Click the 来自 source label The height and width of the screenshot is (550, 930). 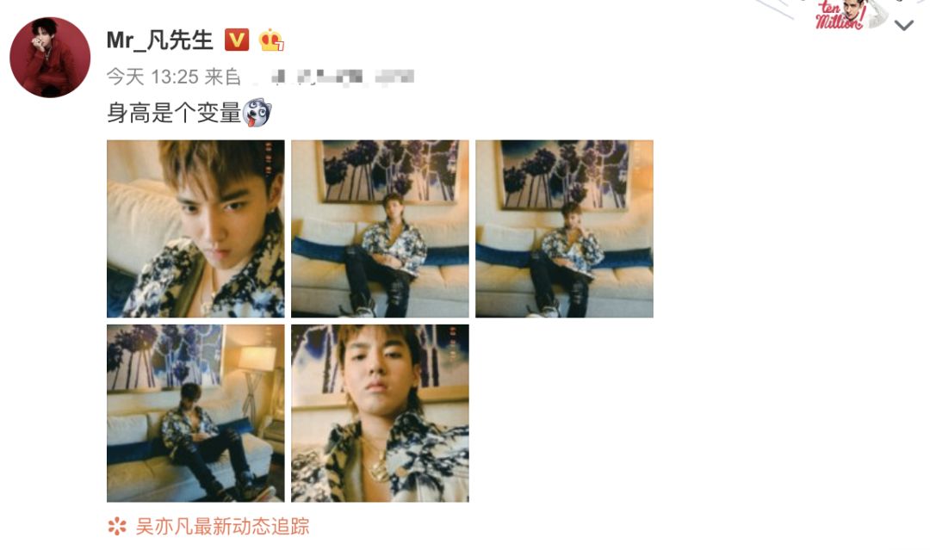coord(222,77)
